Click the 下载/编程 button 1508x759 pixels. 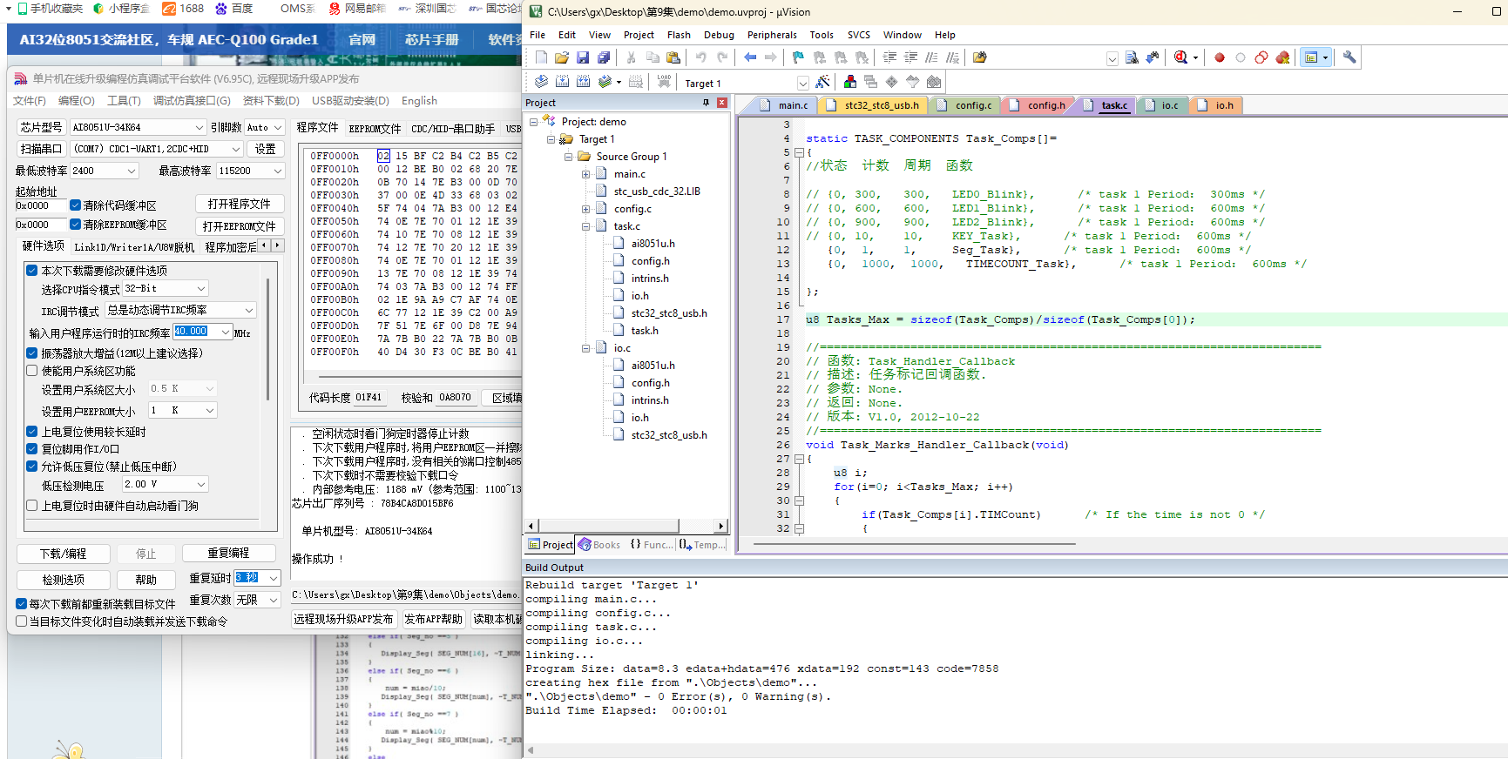pos(64,554)
